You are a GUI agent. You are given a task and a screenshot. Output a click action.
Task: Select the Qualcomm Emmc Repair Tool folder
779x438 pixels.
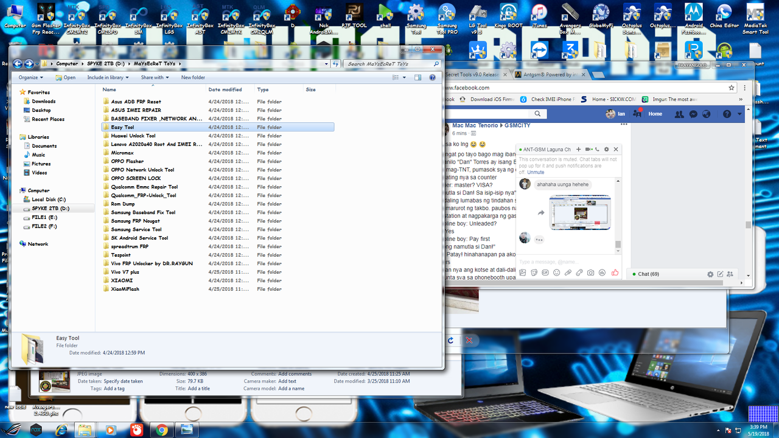(144, 187)
